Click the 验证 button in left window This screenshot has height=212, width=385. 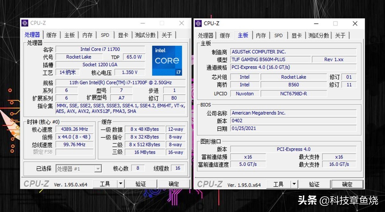point(141,184)
